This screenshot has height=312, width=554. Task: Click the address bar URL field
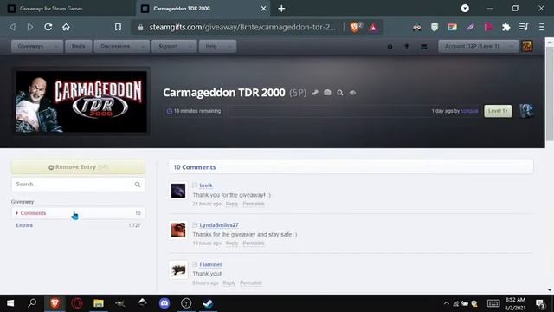pyautogui.click(x=242, y=27)
